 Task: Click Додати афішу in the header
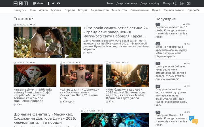pyautogui.click(x=150, y=3)
